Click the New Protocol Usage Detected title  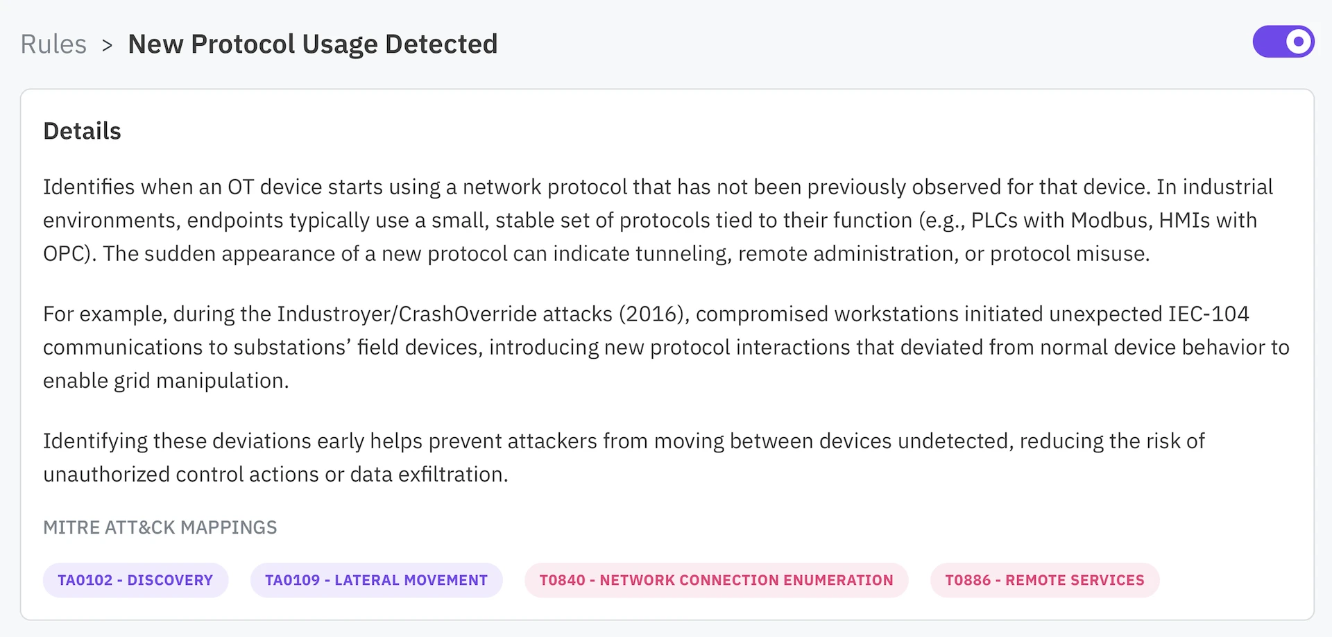coord(313,44)
